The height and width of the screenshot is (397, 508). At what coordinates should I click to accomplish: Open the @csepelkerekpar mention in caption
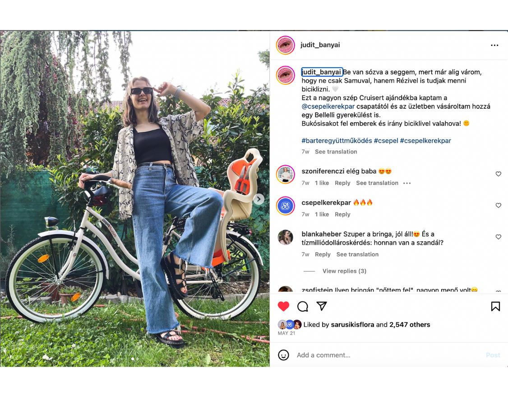point(328,106)
